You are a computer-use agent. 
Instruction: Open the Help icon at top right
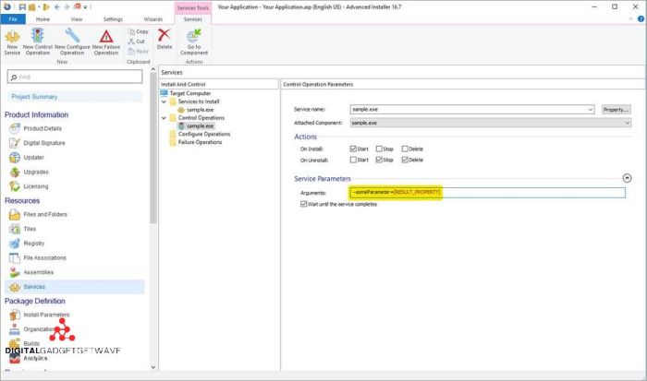641,19
